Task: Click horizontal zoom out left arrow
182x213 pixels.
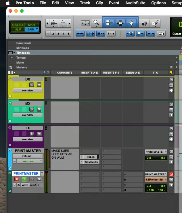Action: [x=47, y=24]
